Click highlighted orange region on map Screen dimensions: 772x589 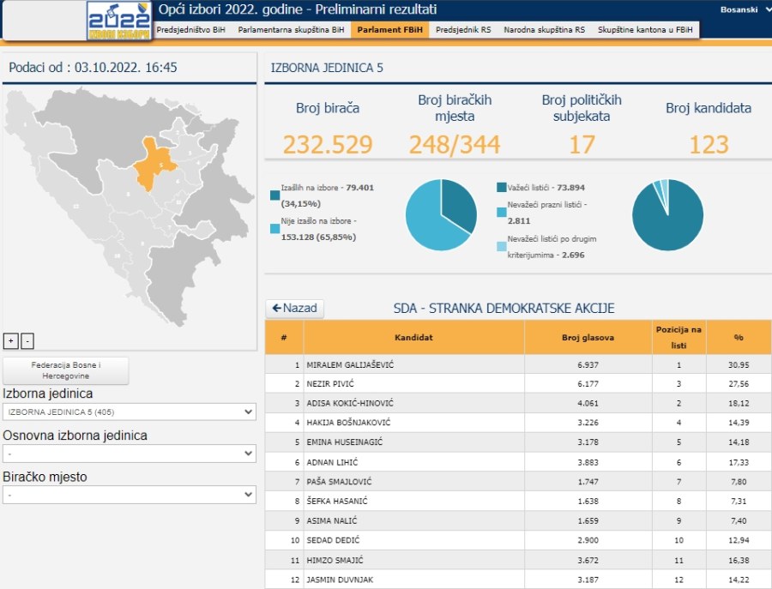[154, 163]
